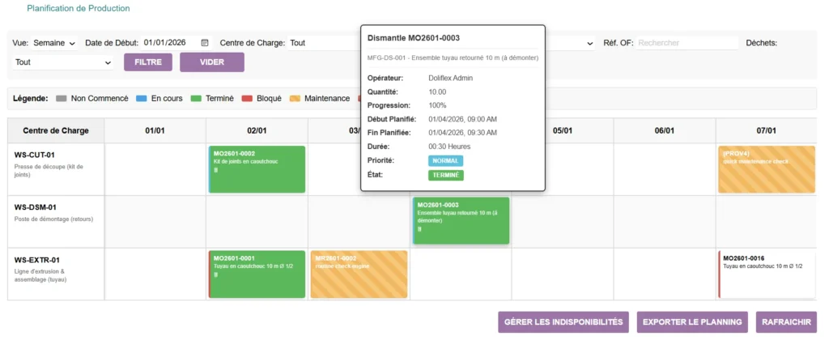Focus the Réf. OF search field
This screenshot has height=349, width=829.
[687, 43]
